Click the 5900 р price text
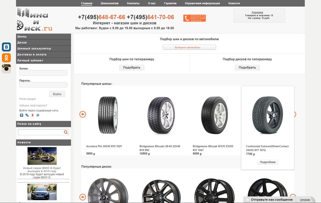The height and width of the screenshot is (203, 321). [x=91, y=153]
